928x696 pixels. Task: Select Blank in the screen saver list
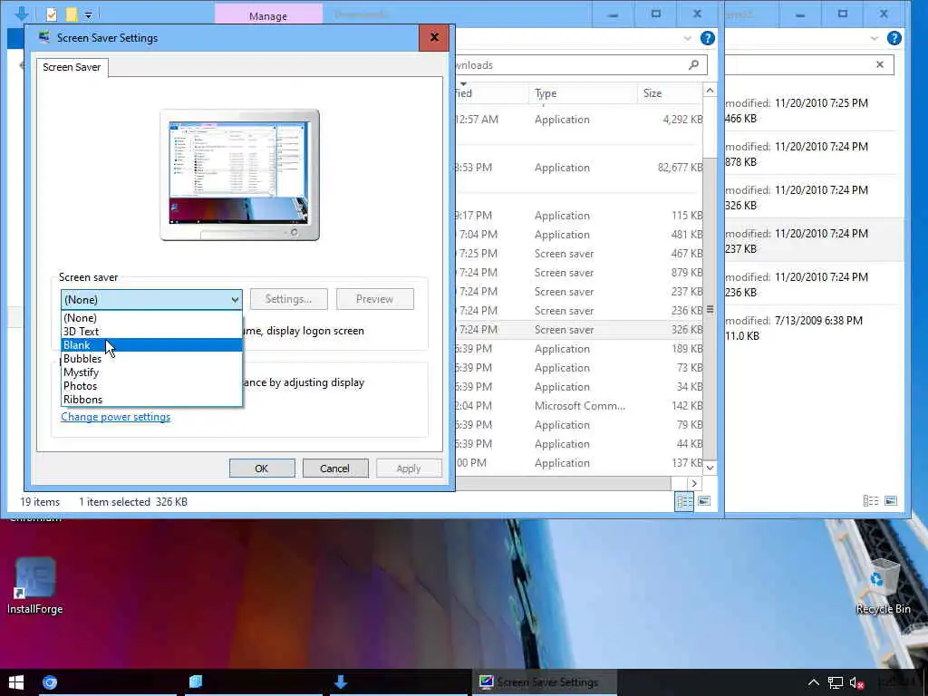point(151,345)
